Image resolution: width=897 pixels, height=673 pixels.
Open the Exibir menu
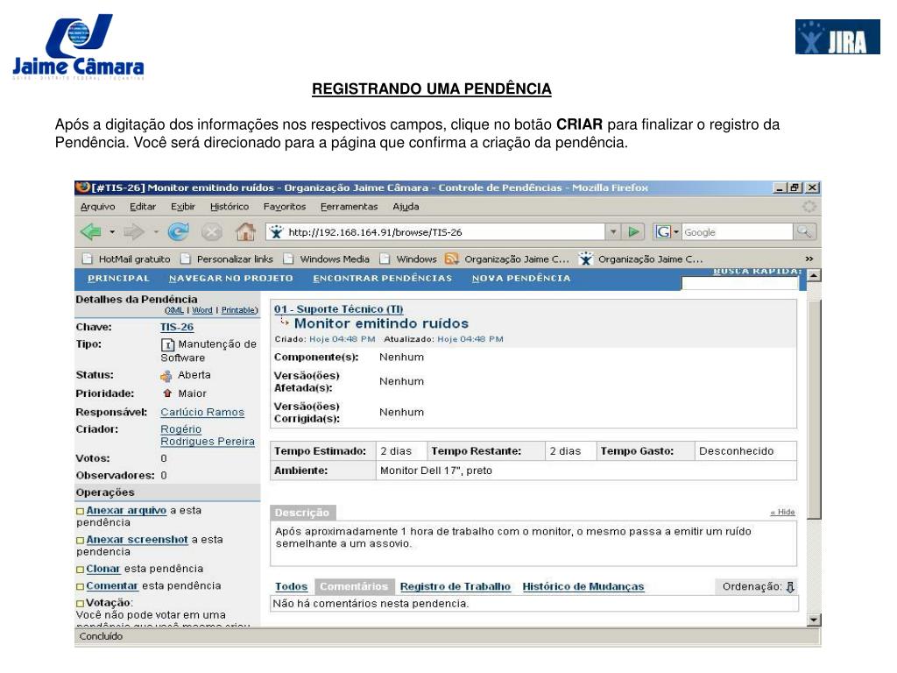point(183,207)
